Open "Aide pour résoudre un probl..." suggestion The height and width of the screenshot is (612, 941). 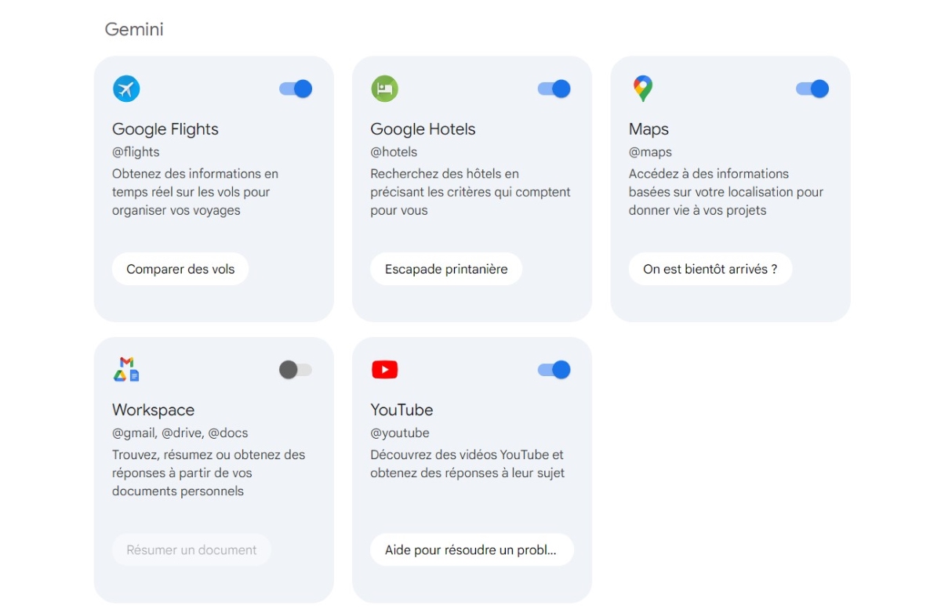[471, 550]
